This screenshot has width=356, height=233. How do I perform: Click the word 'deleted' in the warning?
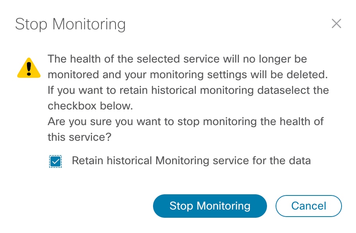pos(307,75)
